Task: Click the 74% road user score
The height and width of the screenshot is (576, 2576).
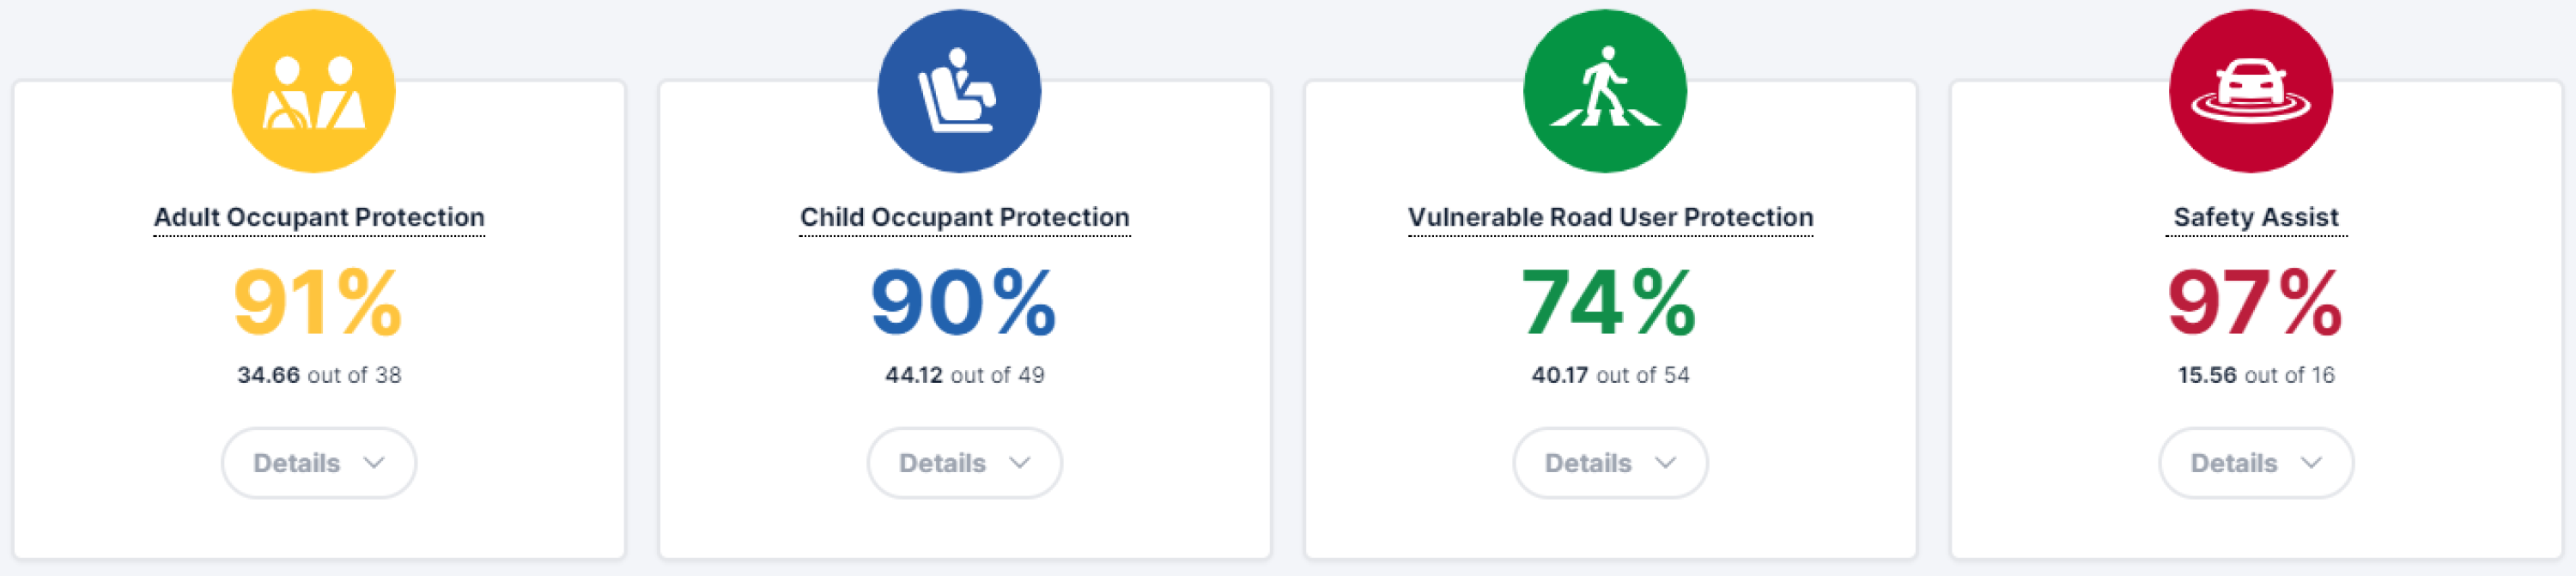Action: (1609, 302)
